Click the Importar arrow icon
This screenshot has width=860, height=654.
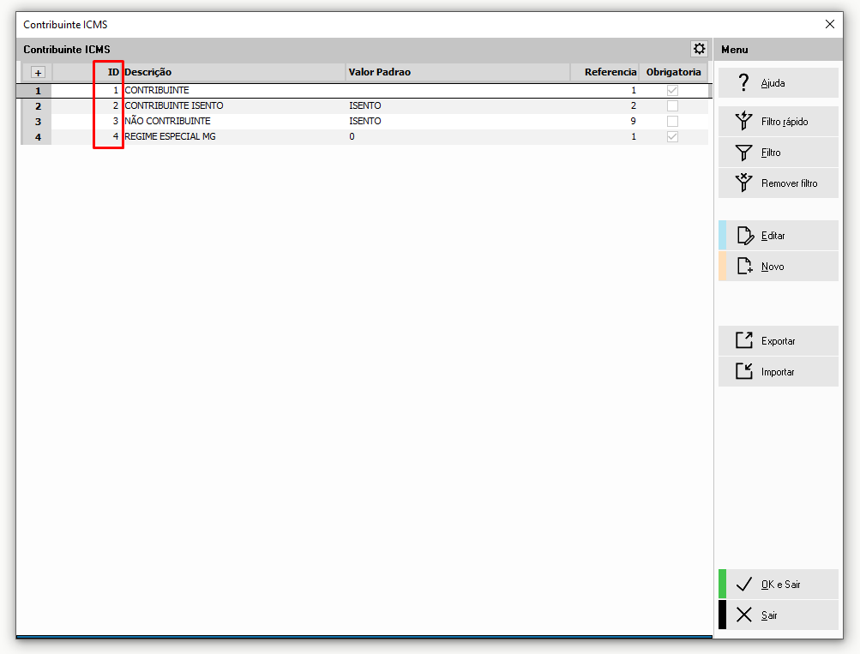pyautogui.click(x=743, y=372)
